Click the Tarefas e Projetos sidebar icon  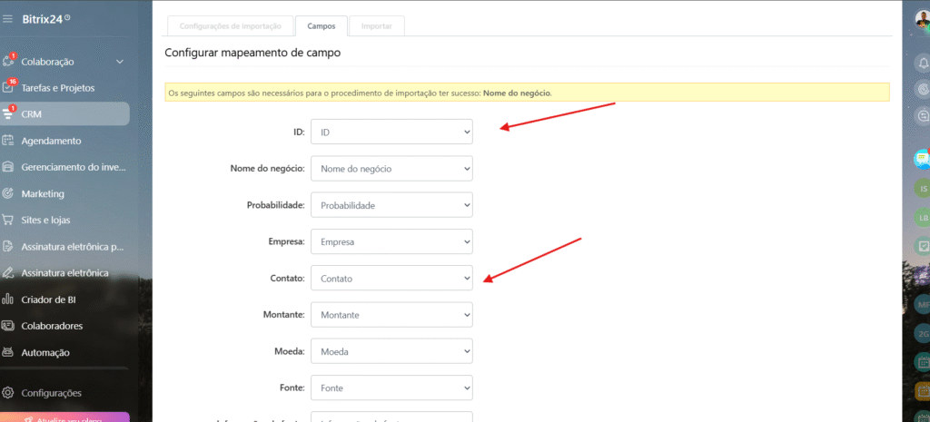9,88
